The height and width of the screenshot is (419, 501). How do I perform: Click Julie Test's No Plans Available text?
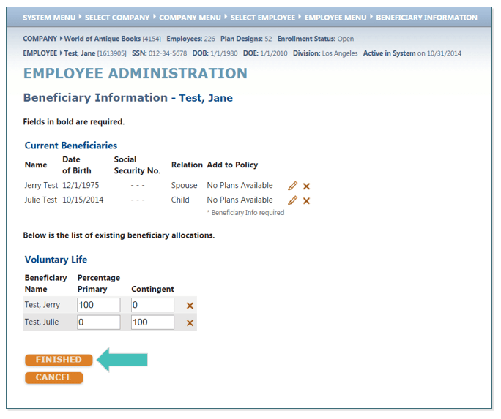pos(240,200)
